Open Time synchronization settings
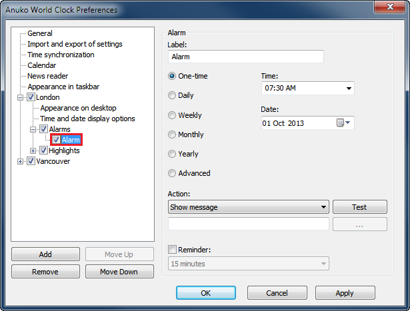This screenshot has height=311, width=410. tap(61, 55)
